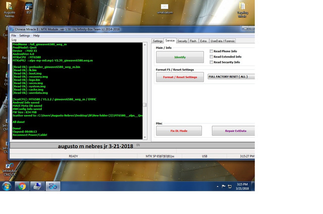
Task: Click 'MTKxCPU : MT6580' log line
Action: tap(27, 57)
